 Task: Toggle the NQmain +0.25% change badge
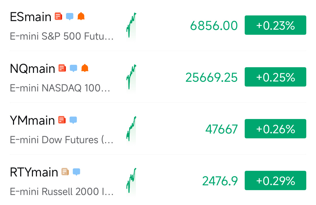tap(275, 77)
